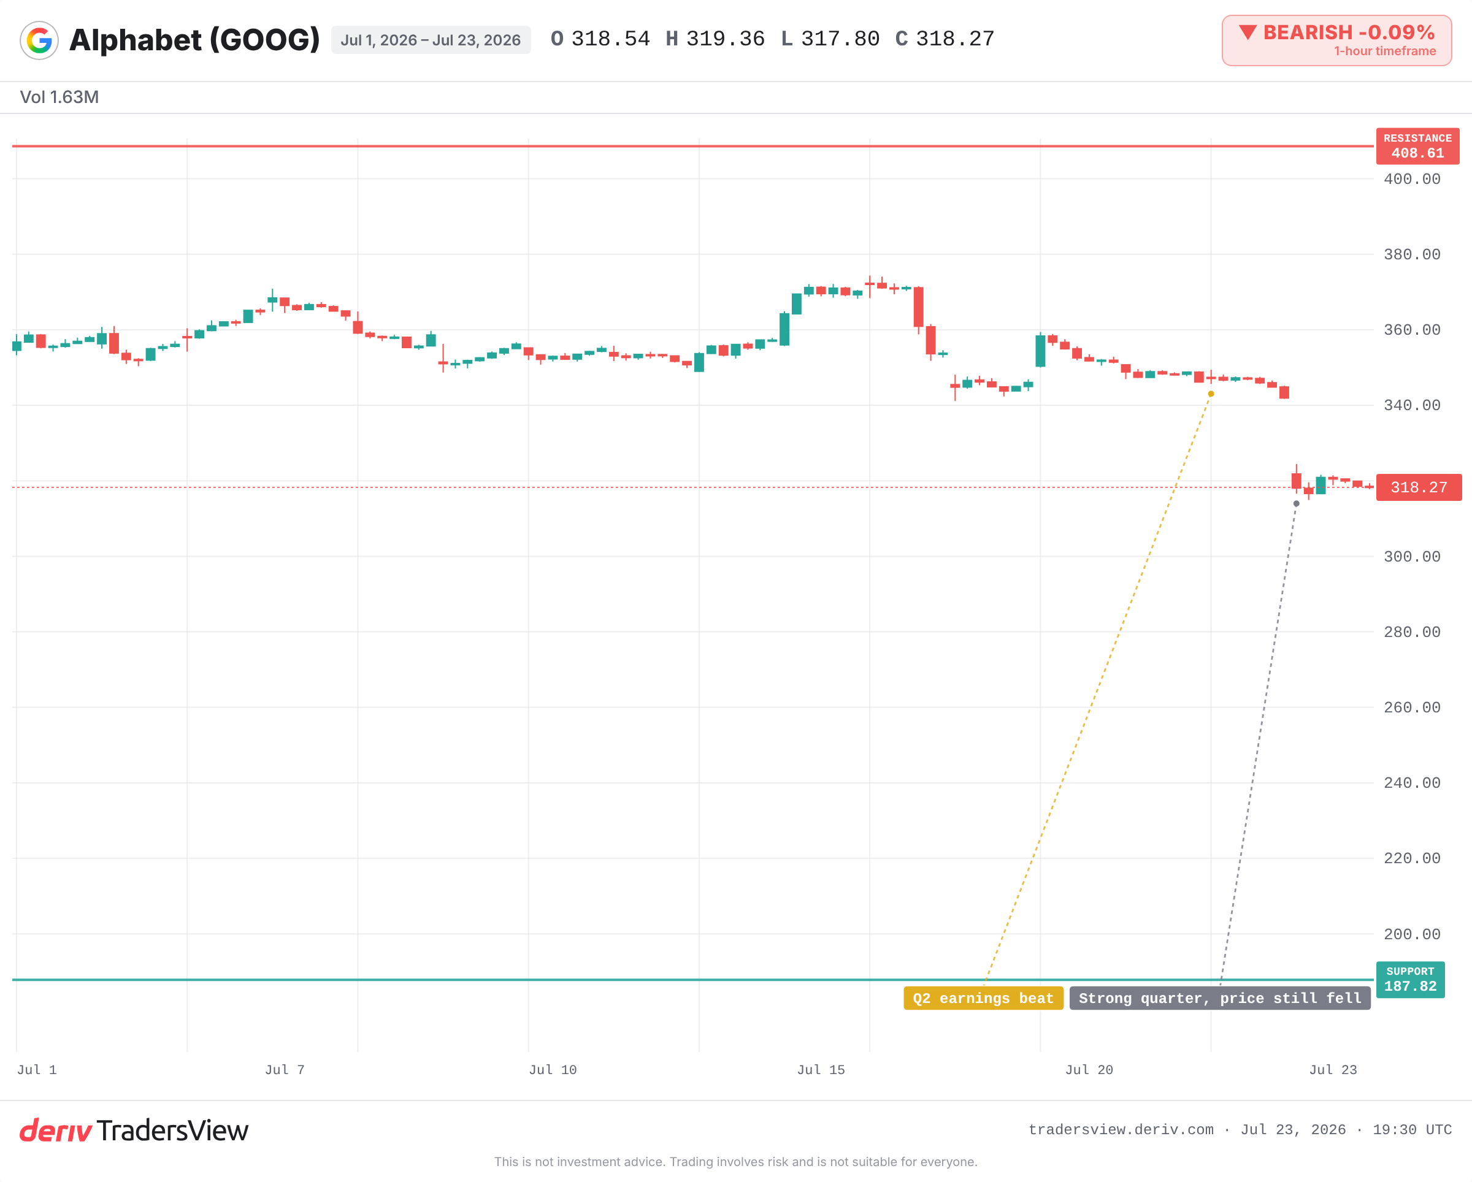Image resolution: width=1472 pixels, height=1182 pixels.
Task: Open the BEARISH -0.09% badge
Action: [x=1336, y=40]
